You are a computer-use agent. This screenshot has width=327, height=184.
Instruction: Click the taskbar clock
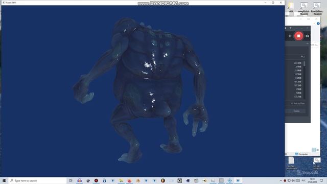point(312,180)
